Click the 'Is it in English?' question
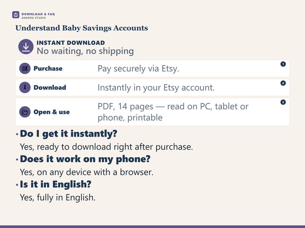The width and height of the screenshot is (305, 228). coord(56,184)
